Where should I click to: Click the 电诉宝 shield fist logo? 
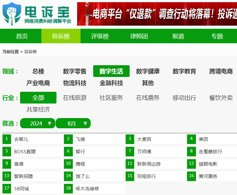[x=12, y=14]
